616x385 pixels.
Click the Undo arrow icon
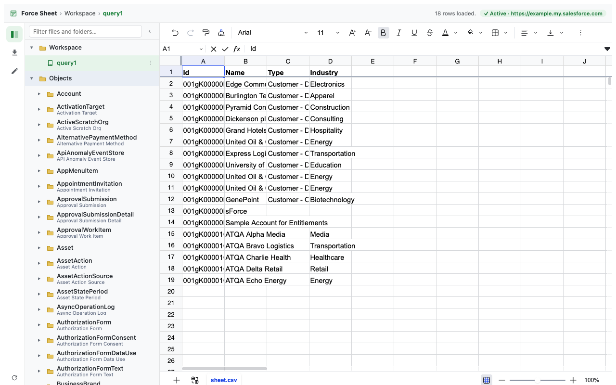click(x=175, y=33)
